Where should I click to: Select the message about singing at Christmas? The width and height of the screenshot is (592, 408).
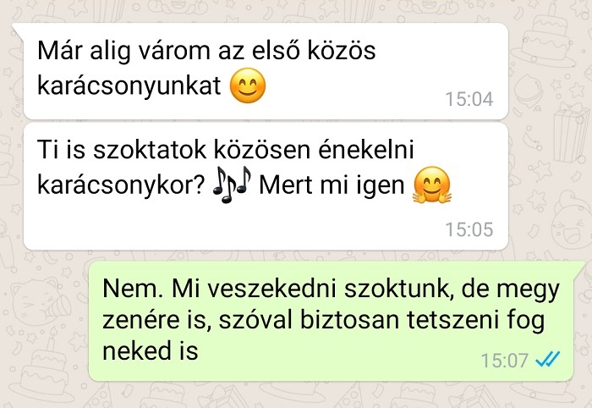(266, 186)
